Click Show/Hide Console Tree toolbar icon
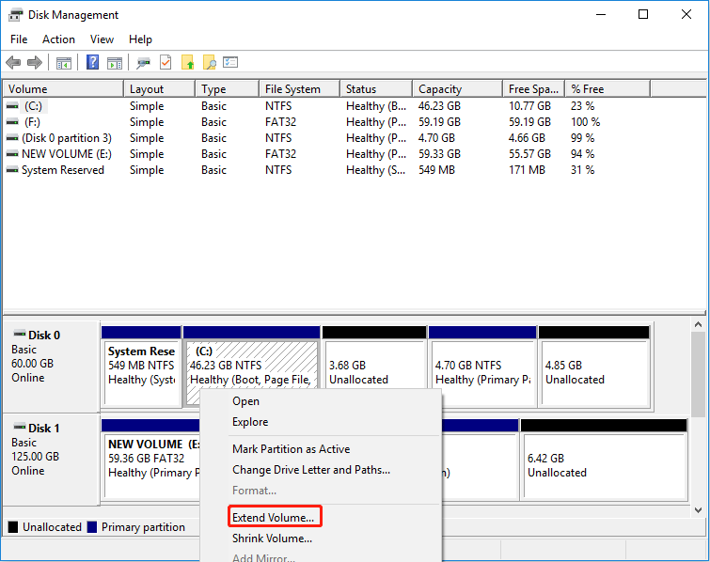710x562 pixels. [64, 63]
